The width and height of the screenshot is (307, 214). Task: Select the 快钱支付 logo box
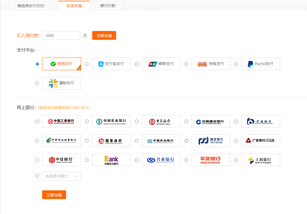[x=211, y=64]
